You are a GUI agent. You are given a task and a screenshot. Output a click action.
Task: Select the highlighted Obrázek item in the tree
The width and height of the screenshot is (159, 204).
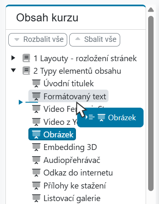click(x=52, y=134)
